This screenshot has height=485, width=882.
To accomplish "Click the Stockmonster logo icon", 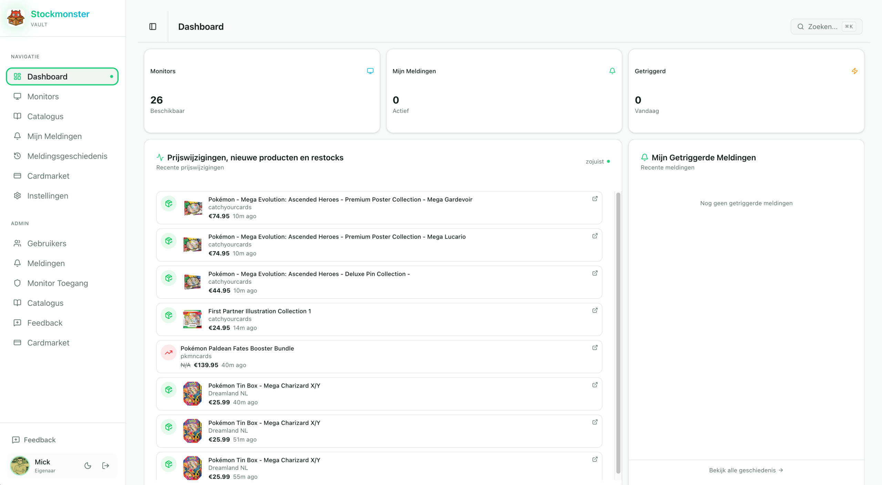I will click(x=16, y=18).
